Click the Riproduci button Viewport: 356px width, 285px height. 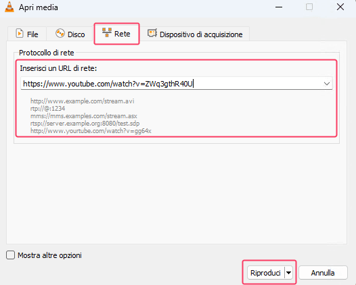click(x=265, y=273)
